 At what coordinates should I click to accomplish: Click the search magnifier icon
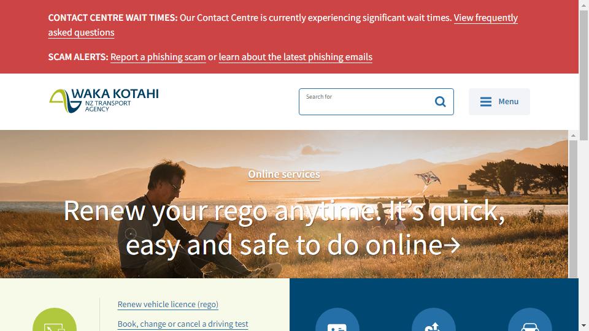point(440,102)
